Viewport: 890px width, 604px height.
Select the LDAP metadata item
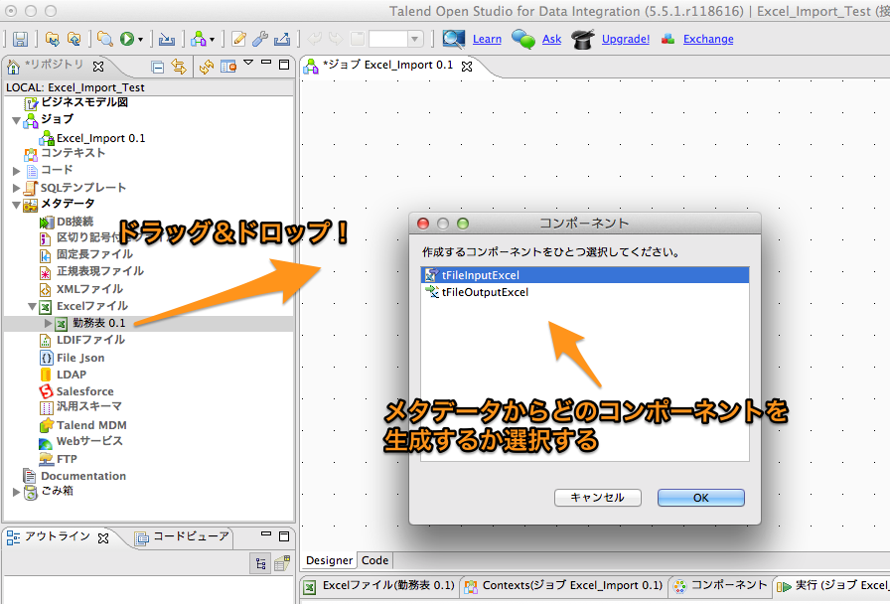point(72,375)
